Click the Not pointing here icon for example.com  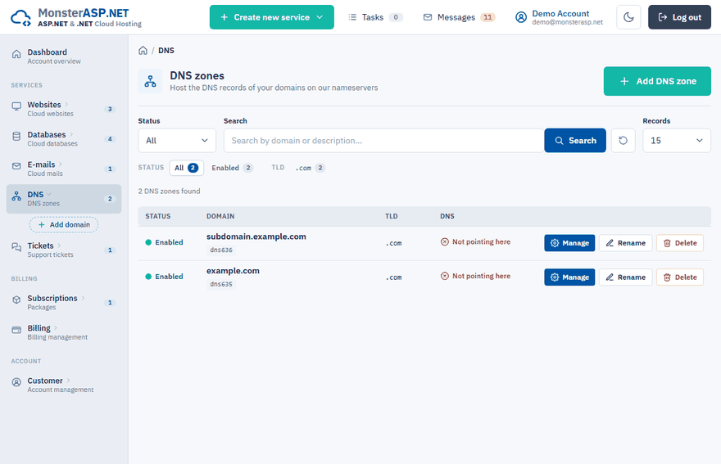445,276
